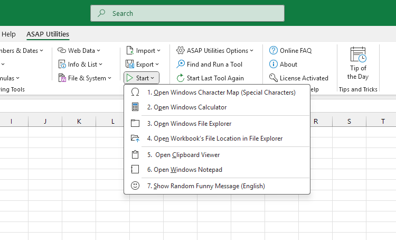Click the Export disk icon
This screenshot has width=396, height=240.
pyautogui.click(x=130, y=64)
